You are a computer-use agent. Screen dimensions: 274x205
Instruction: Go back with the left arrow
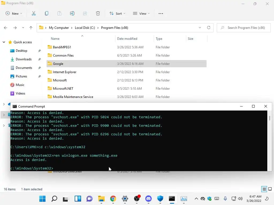[x=6, y=28]
